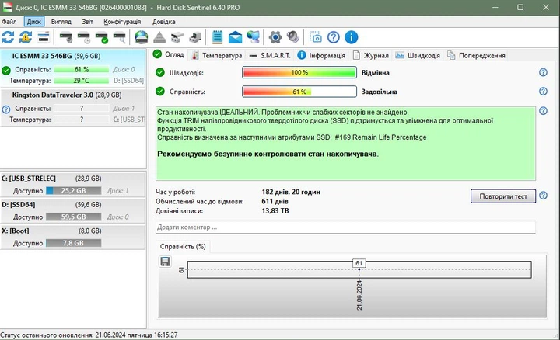Switch to the Попередження tab

click(x=476, y=56)
